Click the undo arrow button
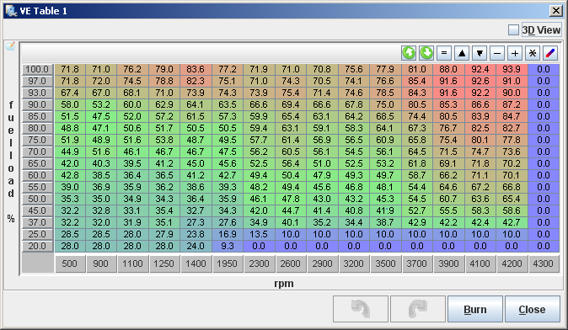The height and width of the screenshot is (330, 568). click(361, 309)
